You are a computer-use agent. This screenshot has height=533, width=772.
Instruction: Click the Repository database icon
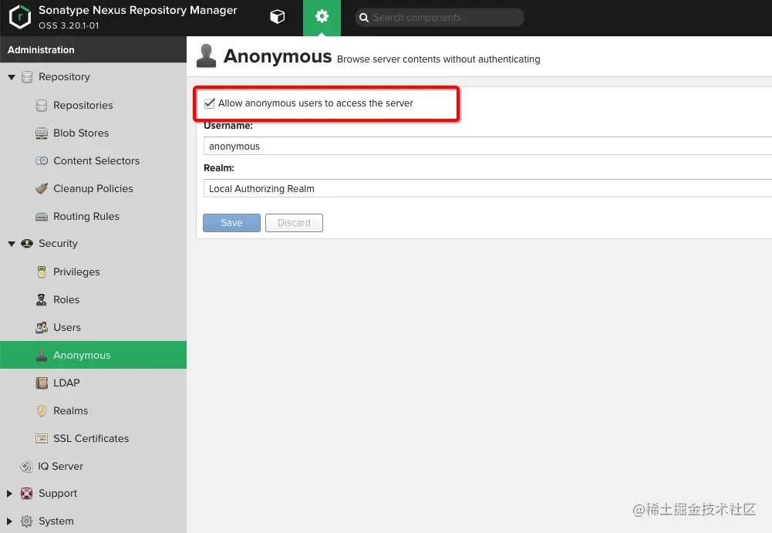pos(27,77)
